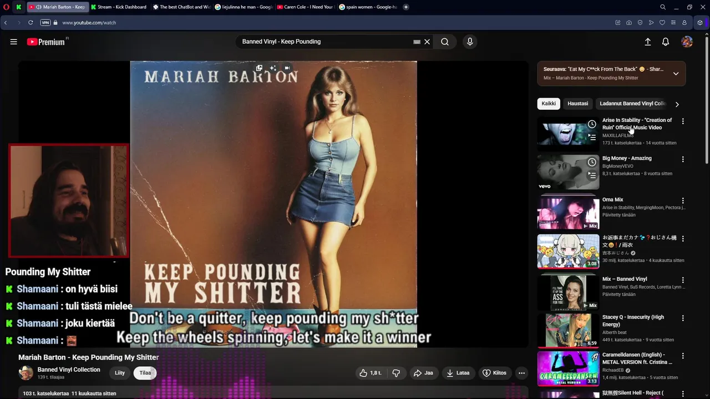Search tabs with the title-bar magnifier
The image size is (710, 399).
pyautogui.click(x=663, y=7)
